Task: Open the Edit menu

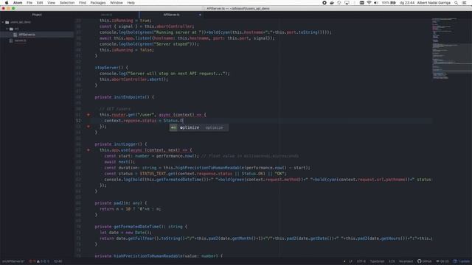Action: tap(40, 3)
